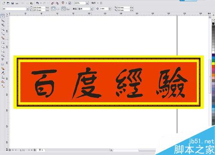Click the Export icon
This screenshot has width=215, height=155.
point(57,3)
